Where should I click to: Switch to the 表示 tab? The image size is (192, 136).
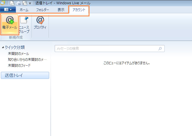61,10
